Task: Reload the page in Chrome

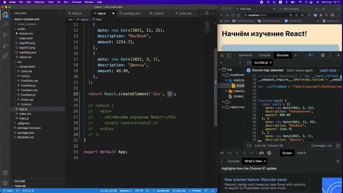Action: tap(233, 16)
